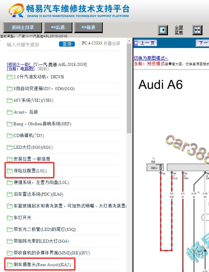Screen dimensions: 209x272
Task: Click folder icon beside LED大灯(8G0)(8G1)
Action: point(10,147)
